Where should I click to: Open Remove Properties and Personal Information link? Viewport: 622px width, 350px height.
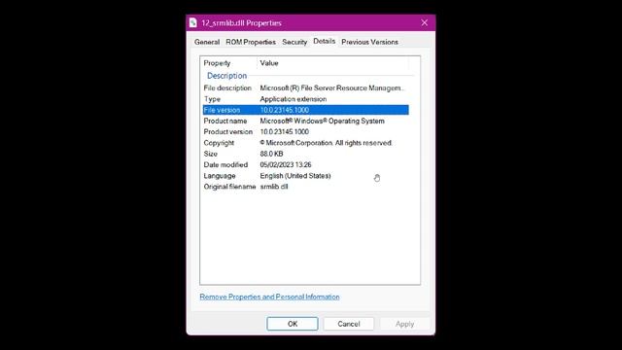coord(269,297)
